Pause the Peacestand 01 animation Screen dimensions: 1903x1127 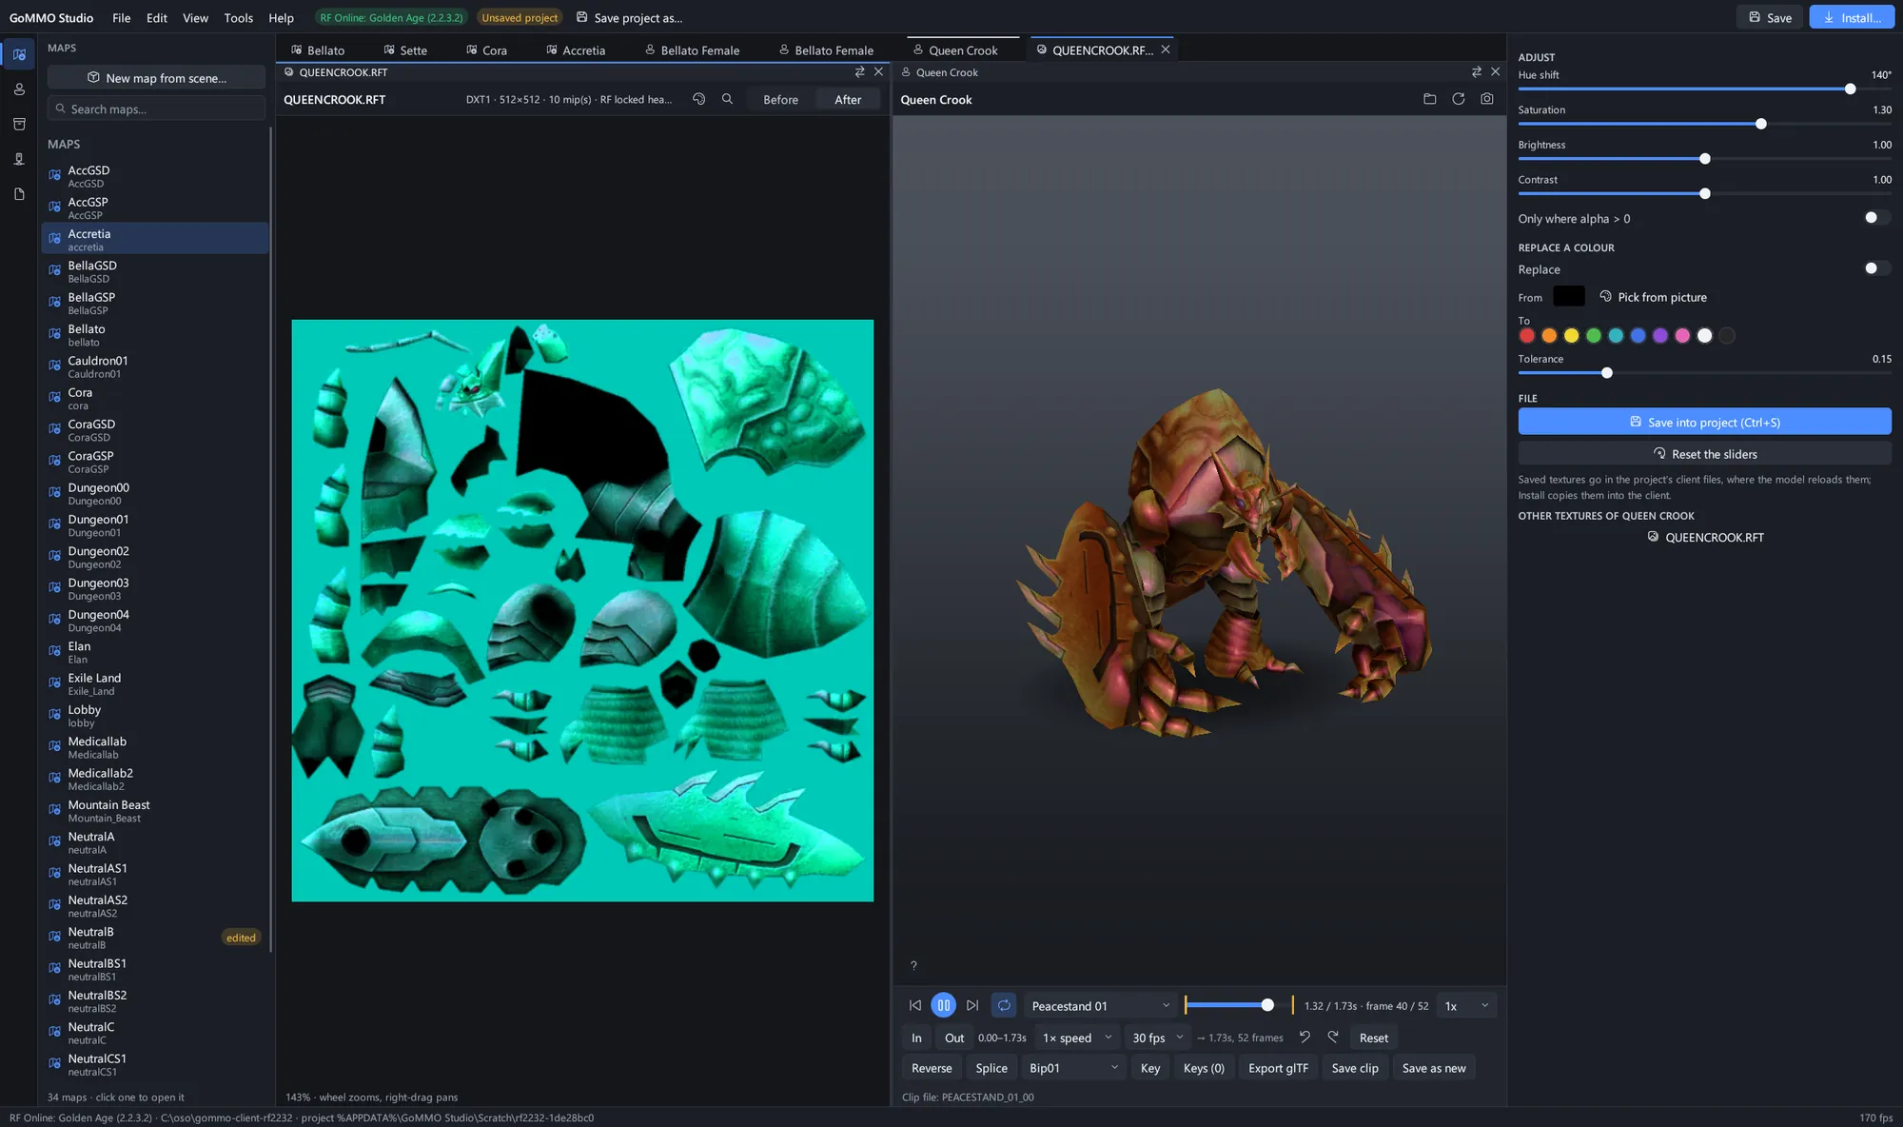point(943,1005)
